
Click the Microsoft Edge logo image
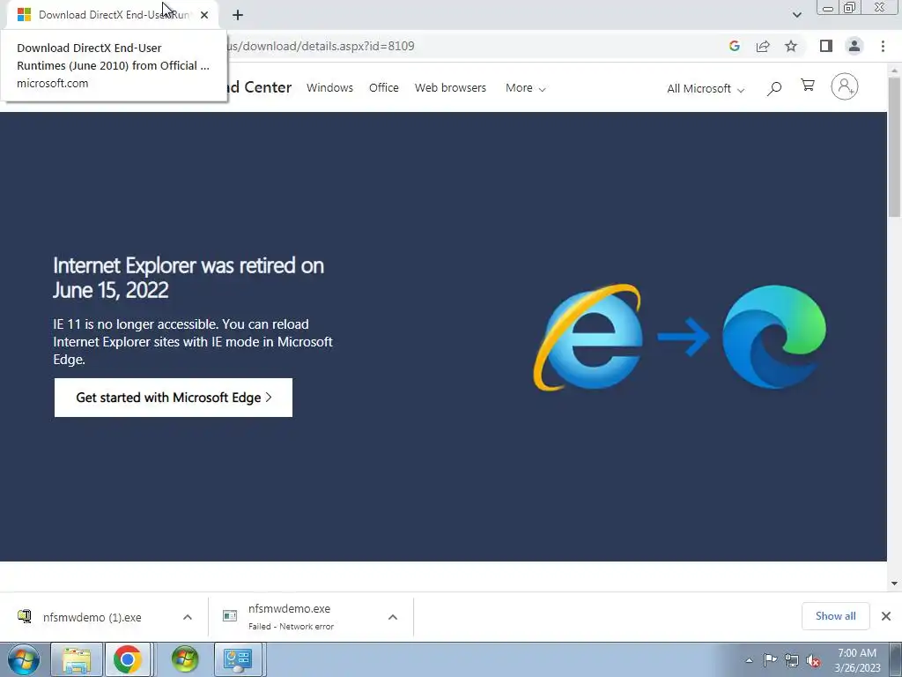[774, 337]
